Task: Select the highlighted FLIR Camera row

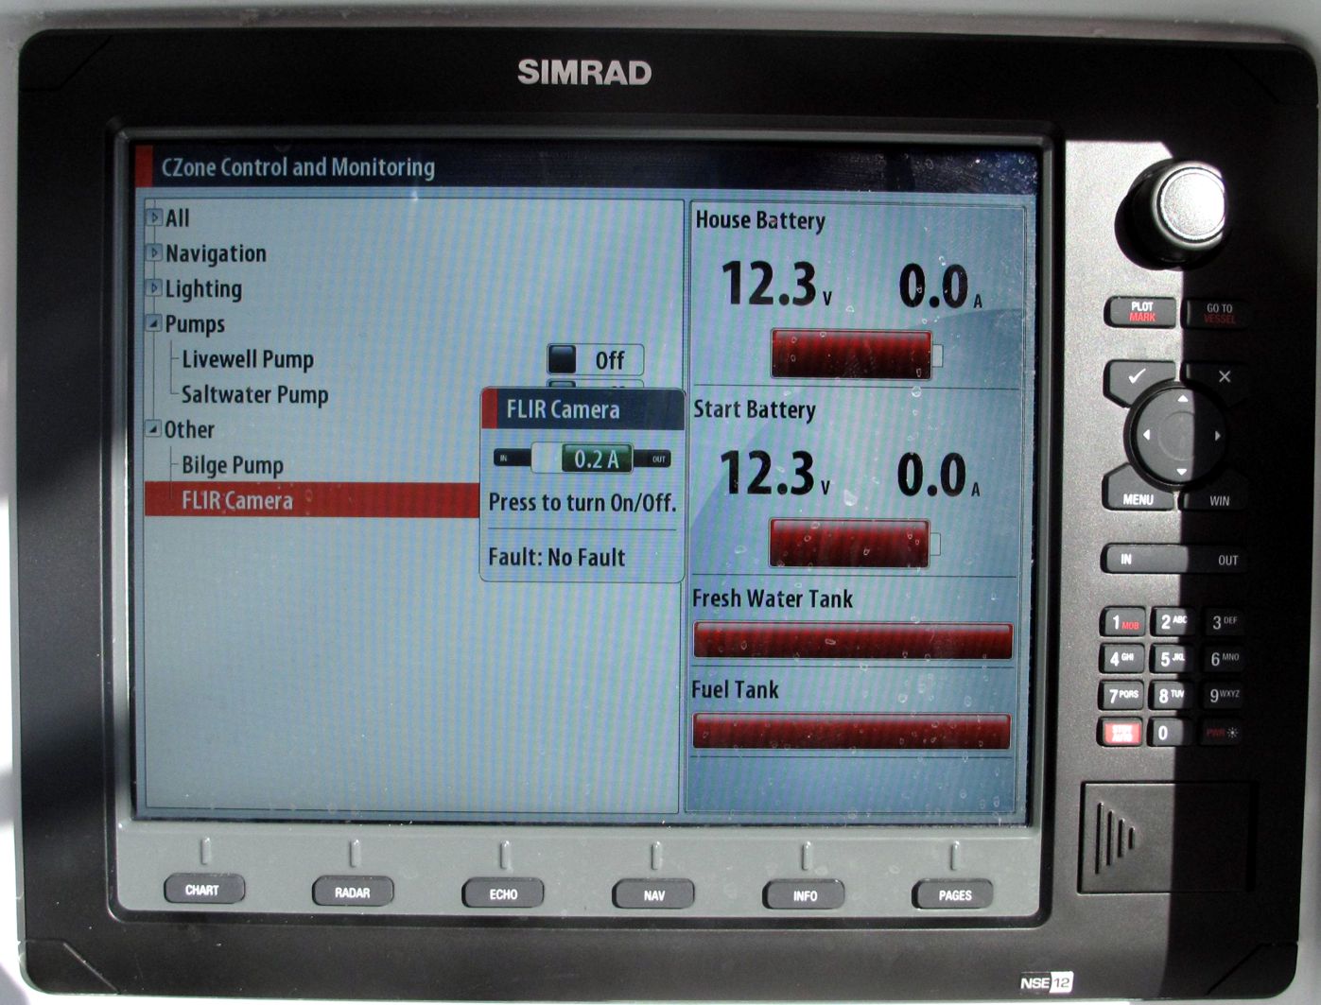Action: 313,500
